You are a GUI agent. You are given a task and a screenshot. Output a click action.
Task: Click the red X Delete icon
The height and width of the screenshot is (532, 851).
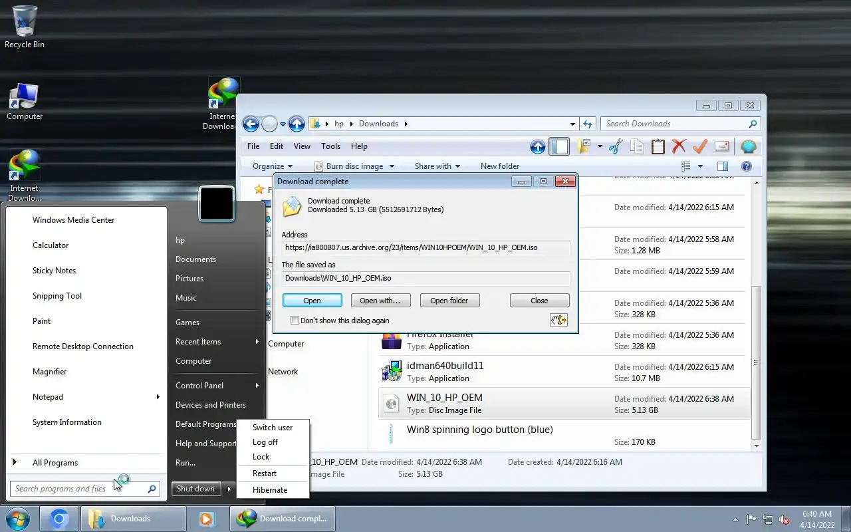point(679,146)
